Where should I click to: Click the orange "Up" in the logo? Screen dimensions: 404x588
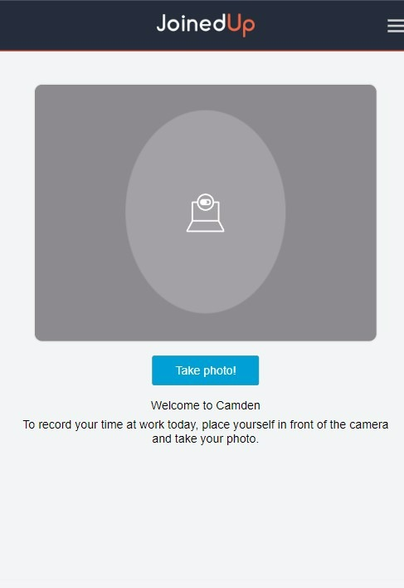point(241,25)
